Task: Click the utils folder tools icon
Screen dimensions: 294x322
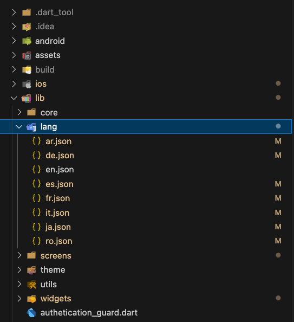Action: click(x=31, y=285)
